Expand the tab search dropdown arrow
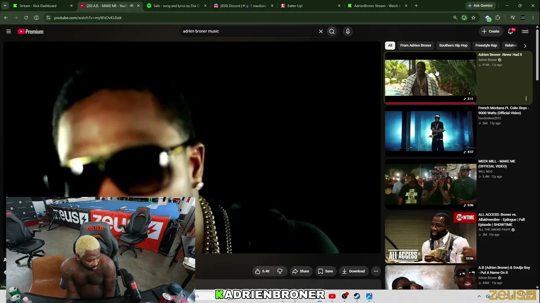 5,6
